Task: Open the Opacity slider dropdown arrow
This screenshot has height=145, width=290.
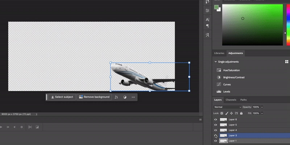Action: point(262,107)
